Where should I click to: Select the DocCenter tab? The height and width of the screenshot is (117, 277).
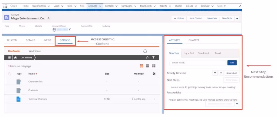pyautogui.click(x=14, y=51)
